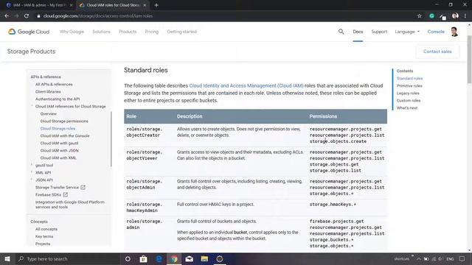Open Cloud IAM with the Console page

[65, 135]
